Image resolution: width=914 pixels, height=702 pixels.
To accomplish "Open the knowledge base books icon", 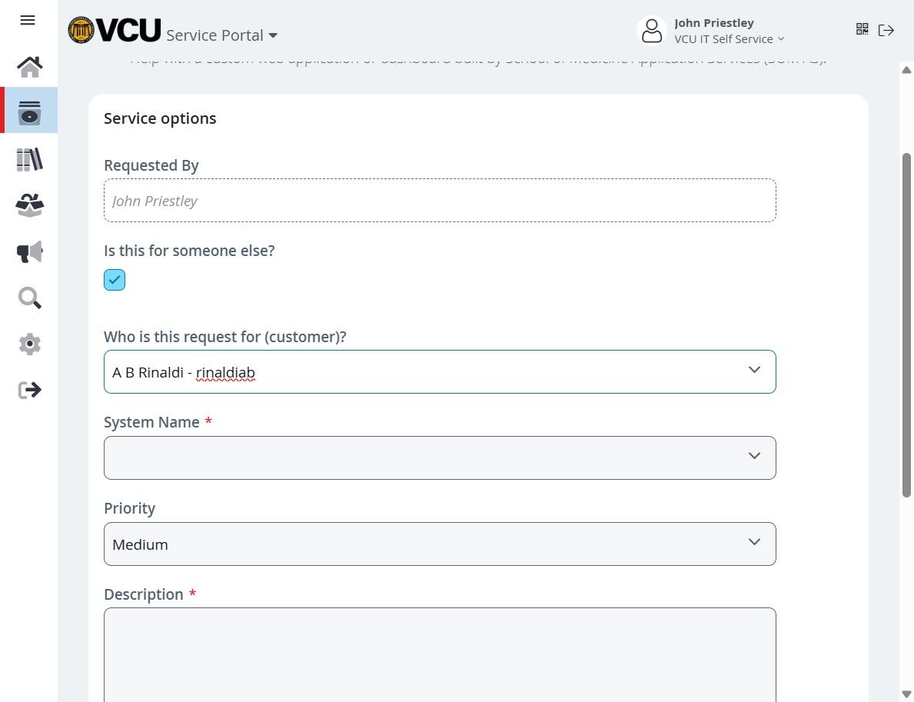I will tap(29, 159).
